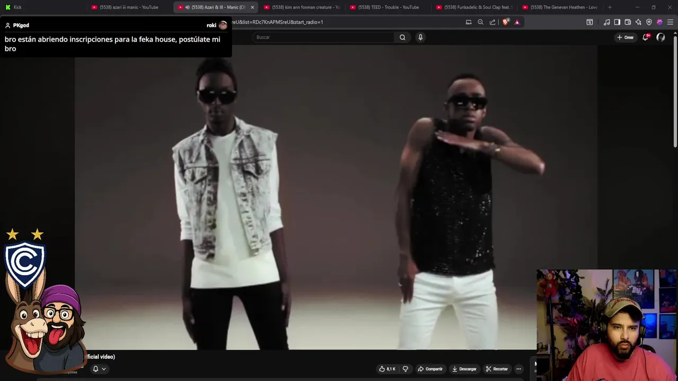Click the Buscar search input field

coord(323,37)
